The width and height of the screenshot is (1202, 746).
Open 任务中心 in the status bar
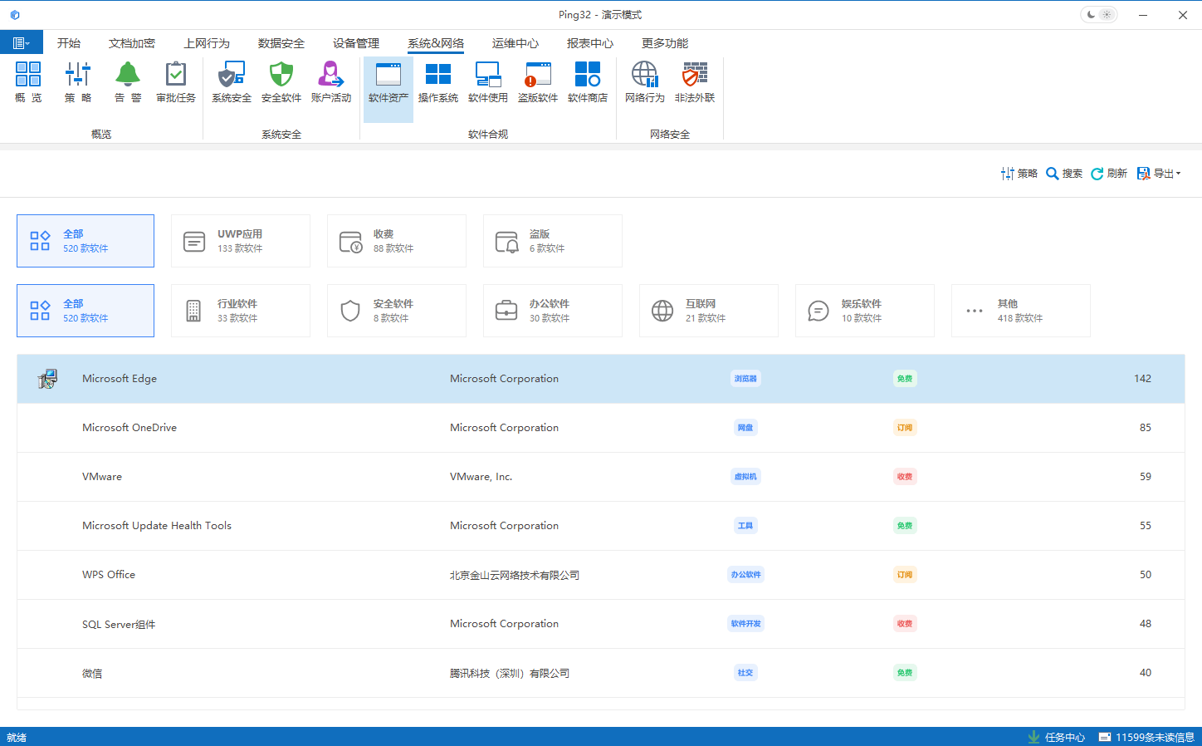1056,737
